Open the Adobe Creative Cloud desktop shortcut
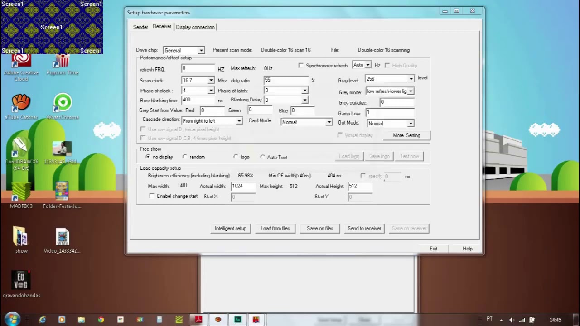Image resolution: width=580 pixels, height=326 pixels. [x=21, y=67]
